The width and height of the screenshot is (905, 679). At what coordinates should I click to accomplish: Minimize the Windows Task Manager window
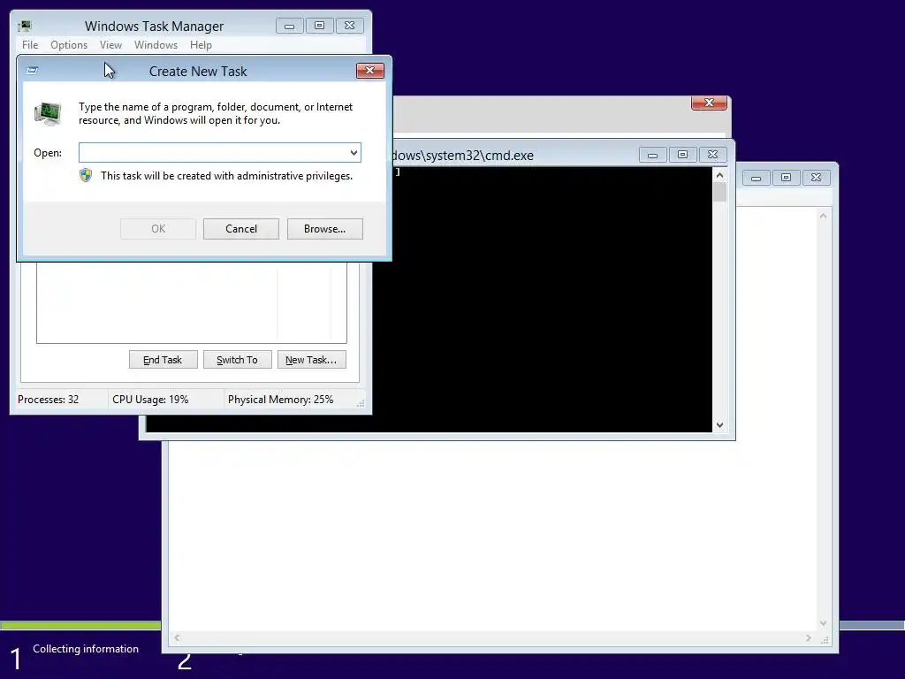(x=289, y=26)
